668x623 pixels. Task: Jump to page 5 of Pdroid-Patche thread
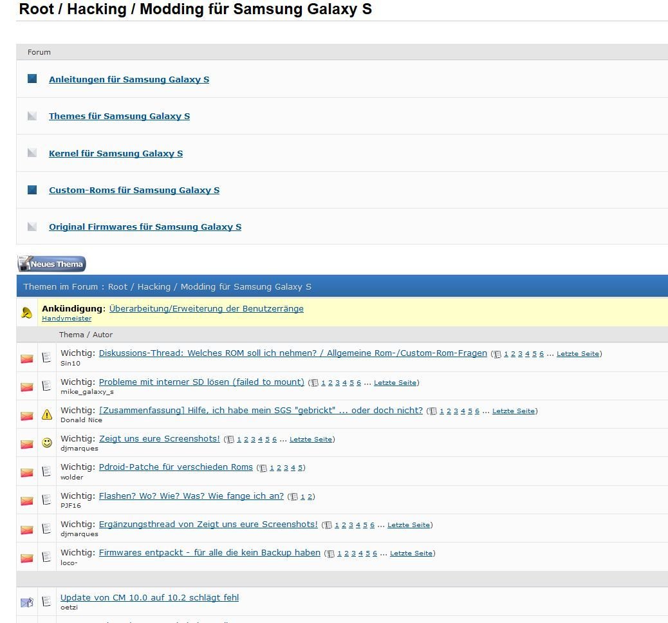tap(301, 468)
